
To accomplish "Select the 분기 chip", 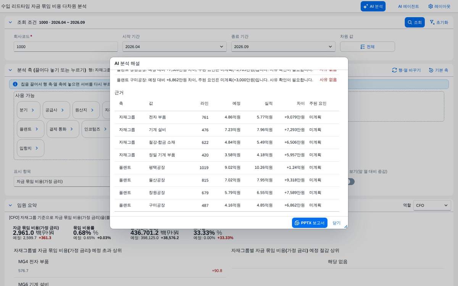I will tap(28, 110).
